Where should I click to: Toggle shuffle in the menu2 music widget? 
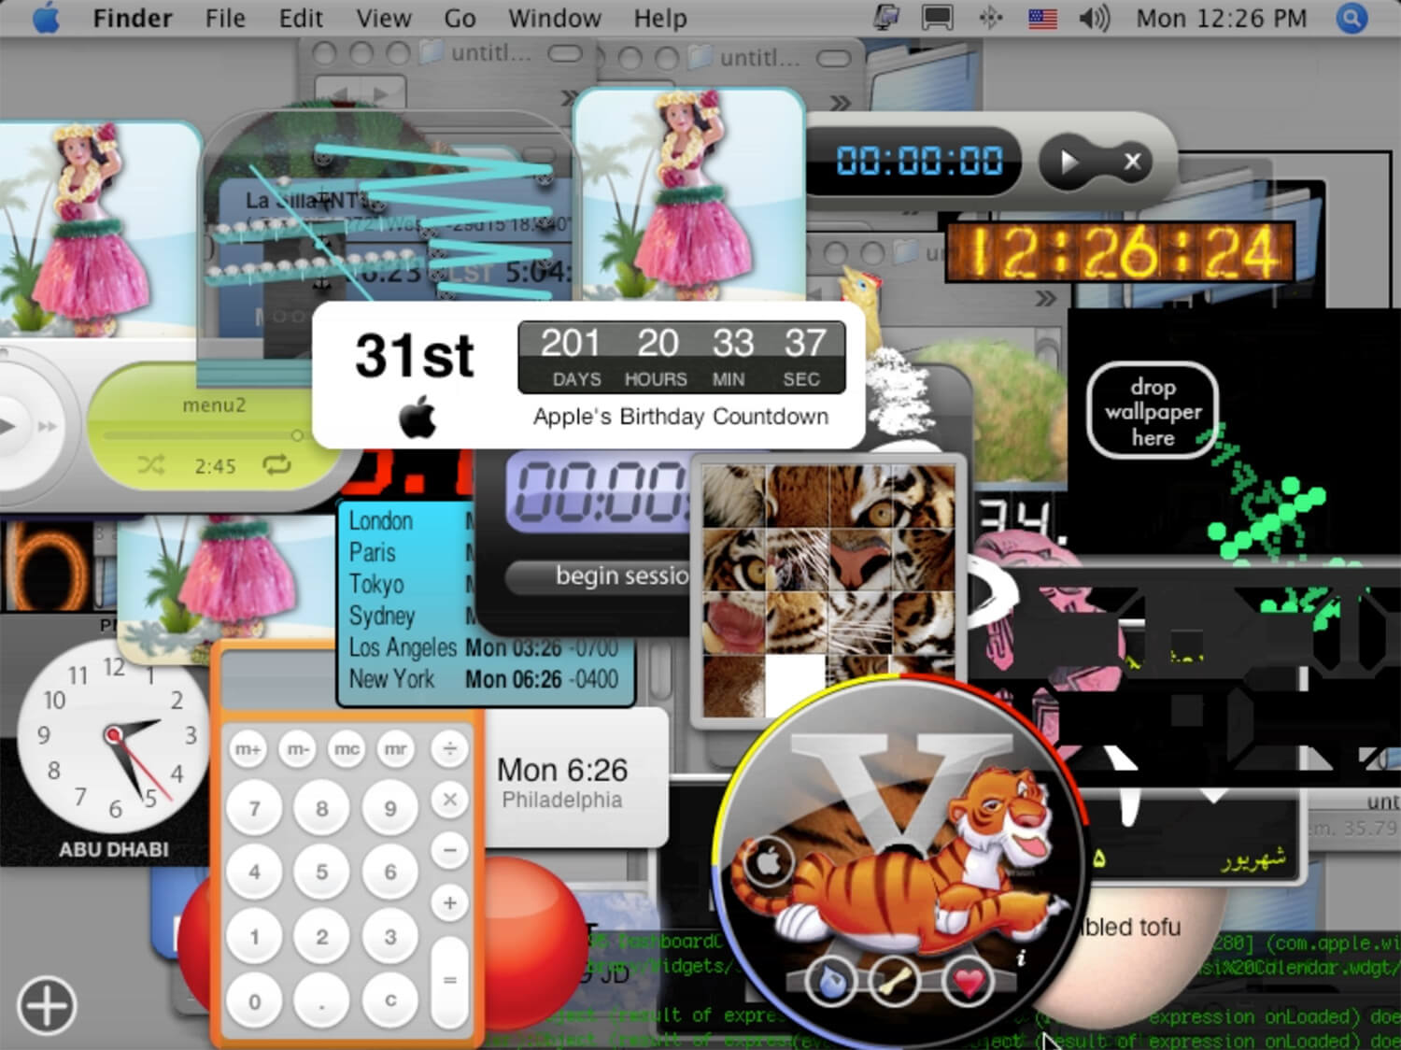click(x=150, y=465)
